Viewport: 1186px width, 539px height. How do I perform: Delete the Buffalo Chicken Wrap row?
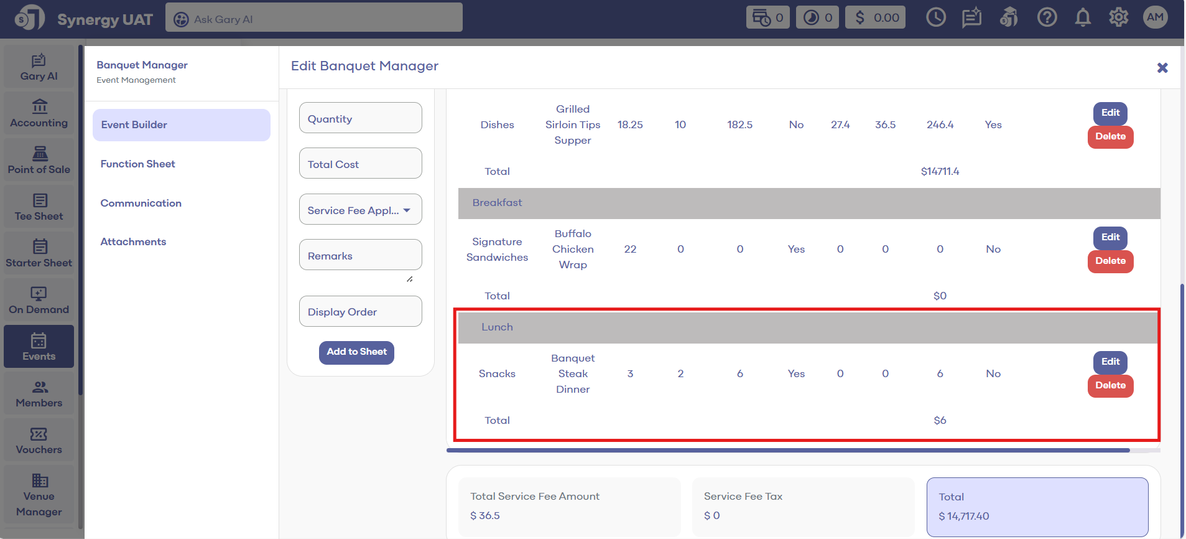(1110, 261)
